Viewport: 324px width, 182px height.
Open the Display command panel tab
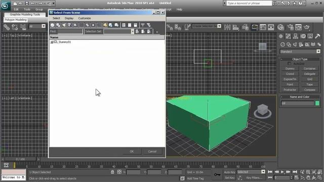[310, 36]
